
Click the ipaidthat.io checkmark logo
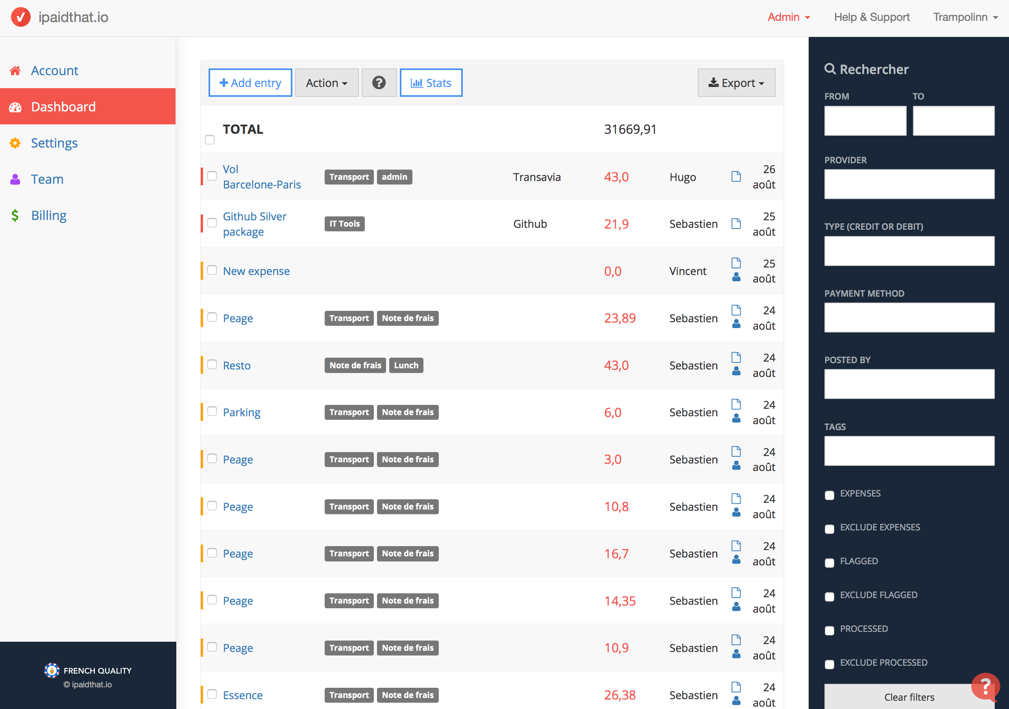pyautogui.click(x=20, y=17)
